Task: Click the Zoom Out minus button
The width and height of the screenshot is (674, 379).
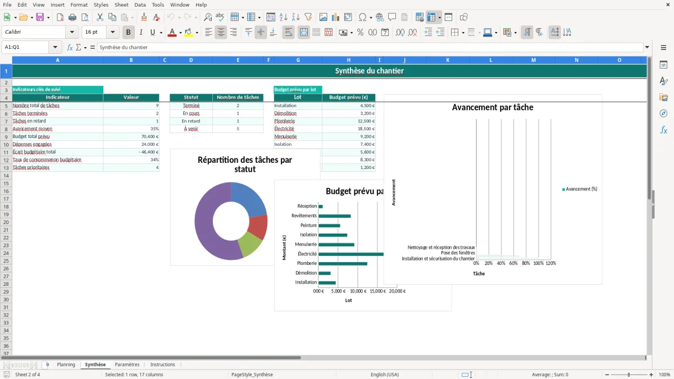Action: tap(607, 375)
